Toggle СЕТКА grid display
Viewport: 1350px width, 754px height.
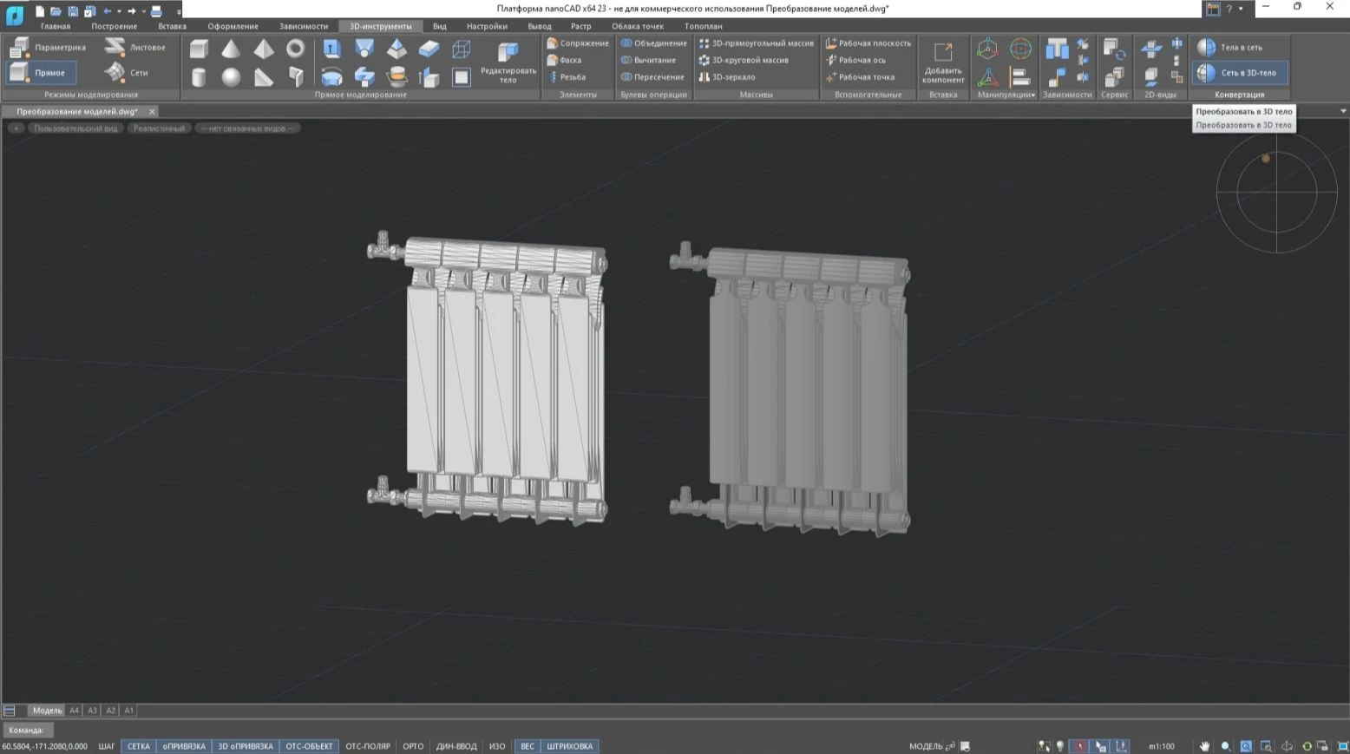139,746
